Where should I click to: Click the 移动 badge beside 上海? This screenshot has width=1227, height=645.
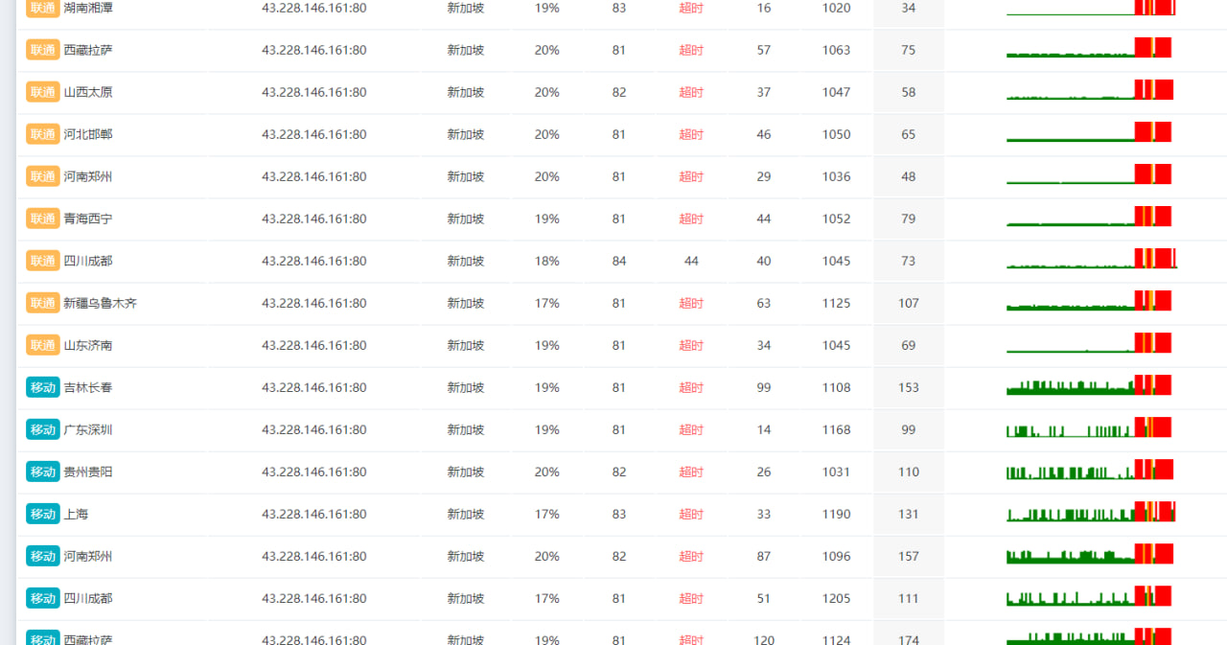43,514
